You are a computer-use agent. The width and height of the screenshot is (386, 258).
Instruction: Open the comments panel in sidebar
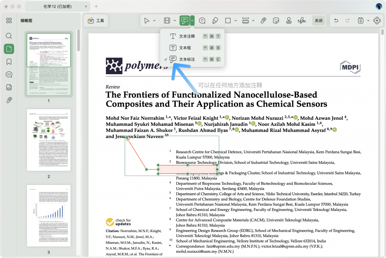point(9,75)
